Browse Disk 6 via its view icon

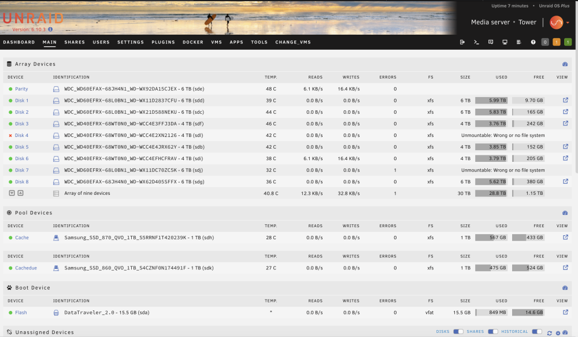(565, 158)
